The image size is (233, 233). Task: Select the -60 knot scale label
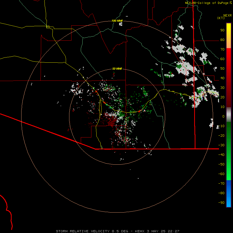pos(221,174)
